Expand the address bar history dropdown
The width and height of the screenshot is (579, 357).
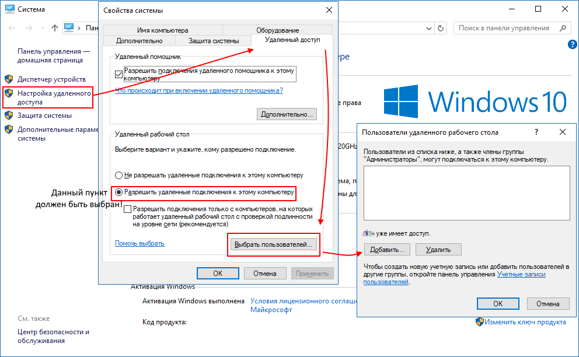point(429,29)
